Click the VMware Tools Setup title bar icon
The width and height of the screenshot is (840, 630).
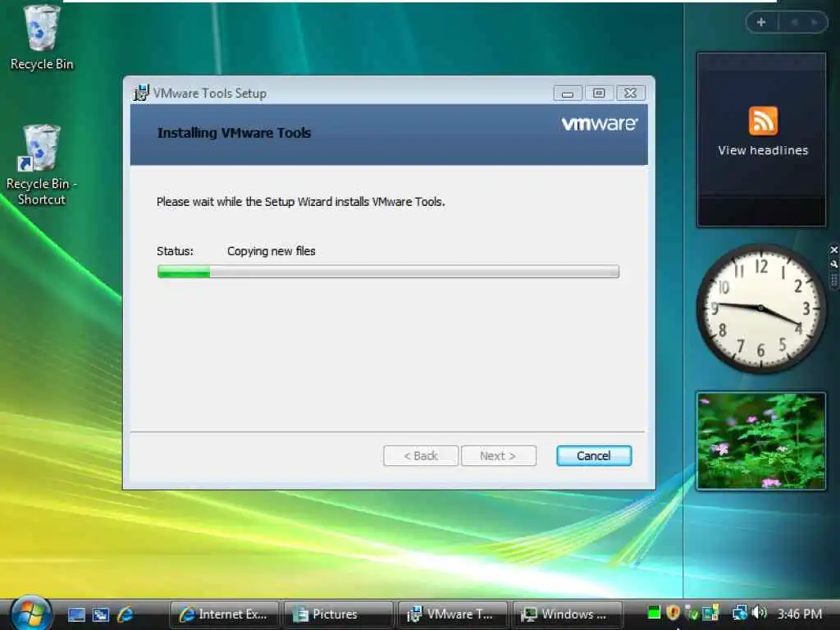[141, 93]
